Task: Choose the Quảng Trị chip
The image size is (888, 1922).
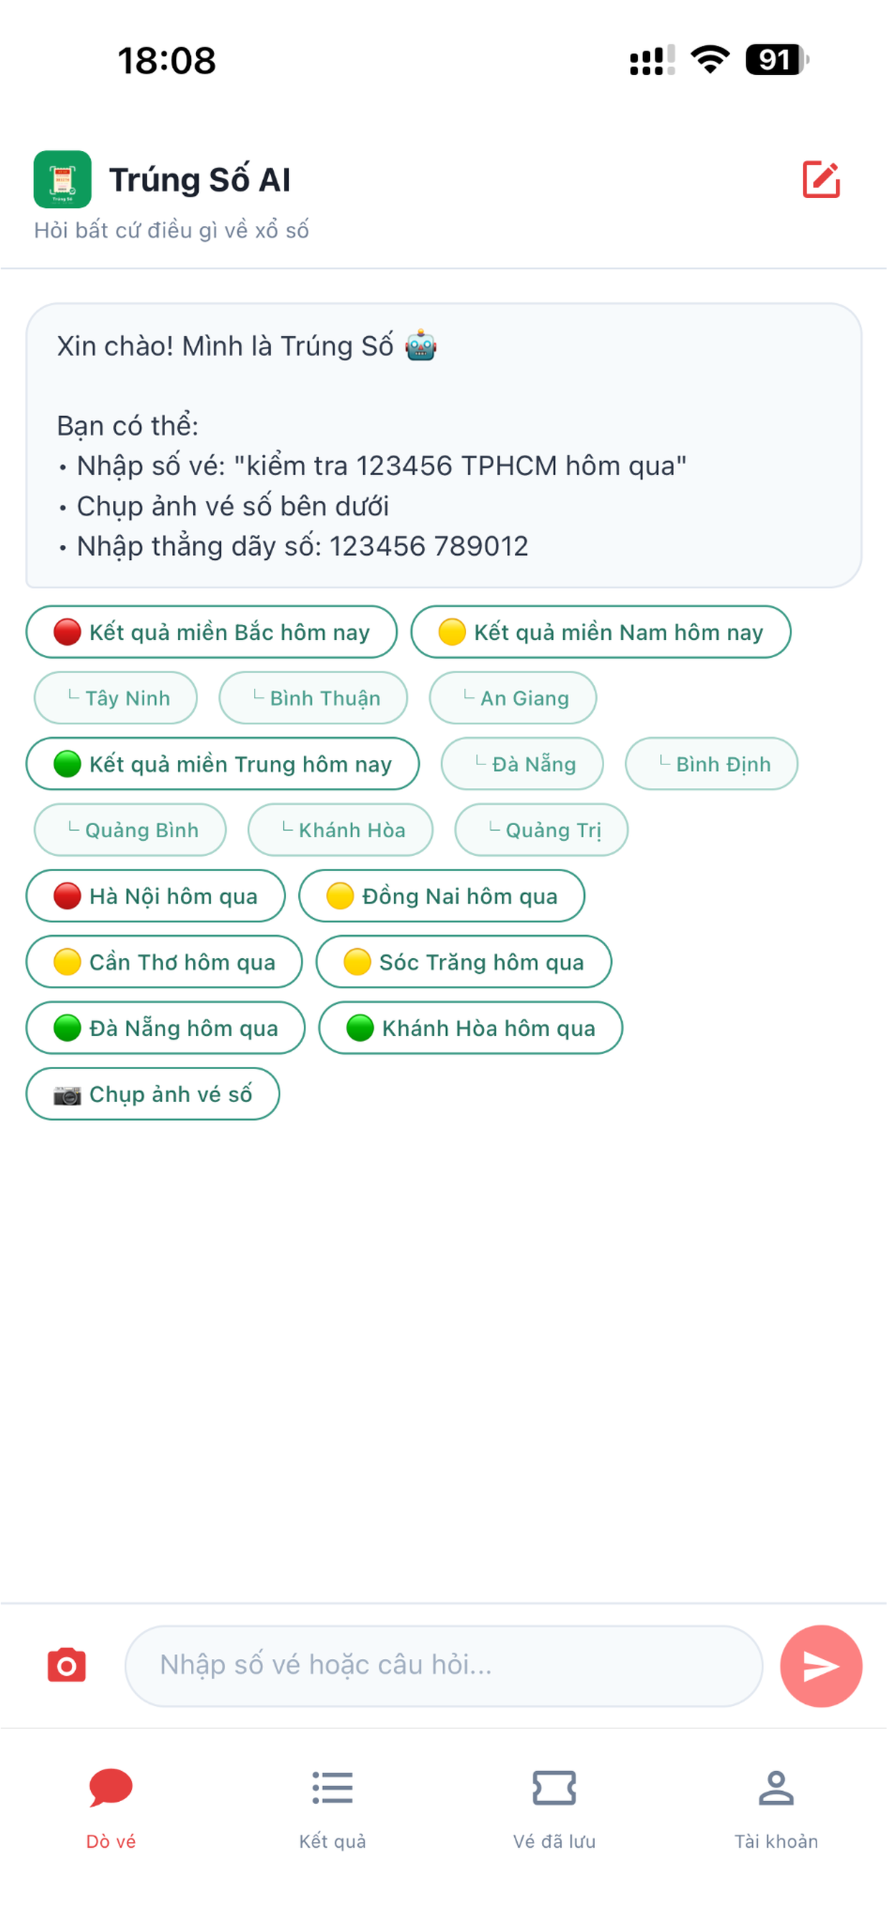Action: pyautogui.click(x=542, y=830)
